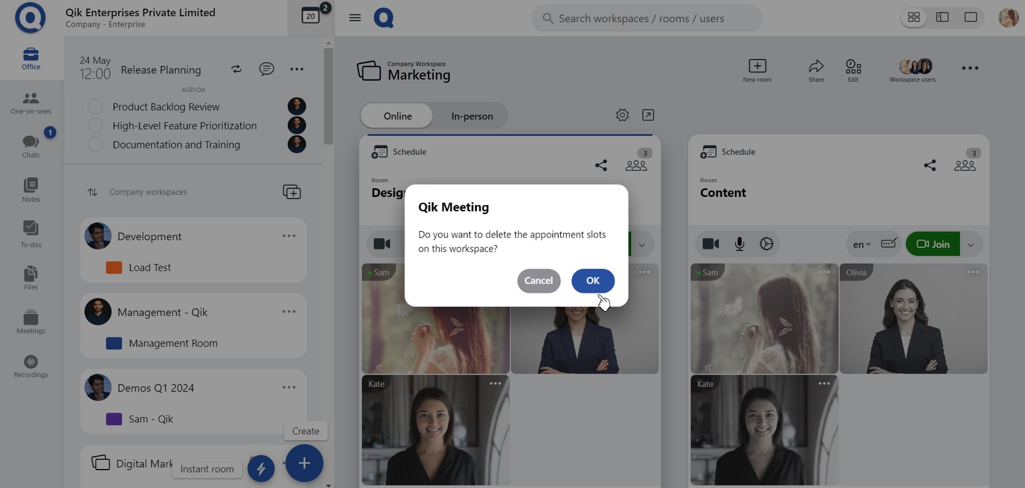This screenshot has height=488, width=1025.
Task: Switch to the In-person tab
Action: (472, 116)
